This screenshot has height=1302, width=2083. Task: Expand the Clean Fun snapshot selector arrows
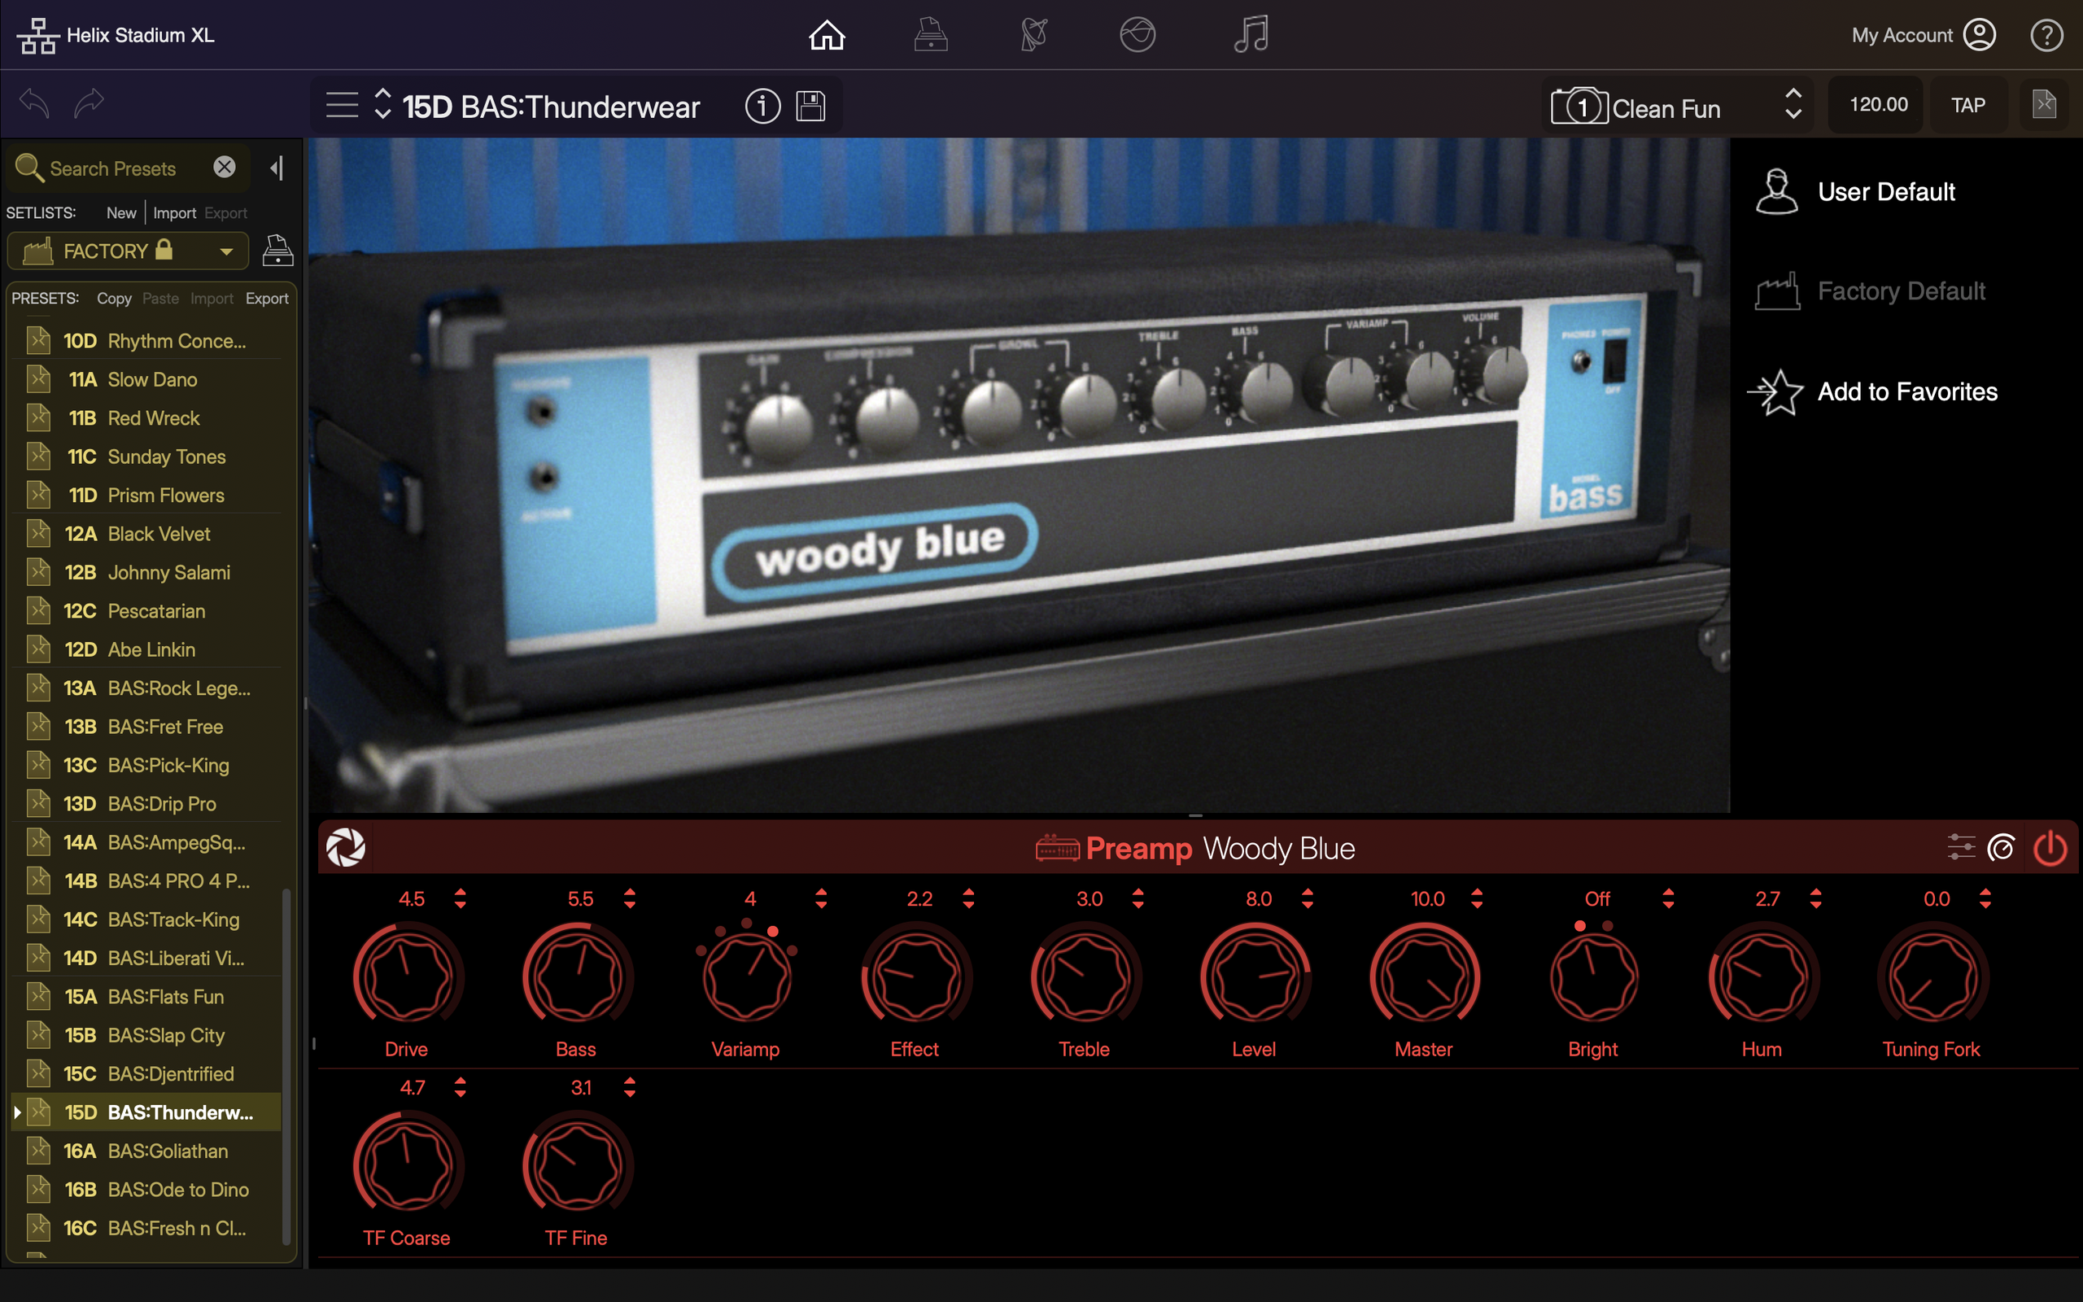coord(1793,104)
